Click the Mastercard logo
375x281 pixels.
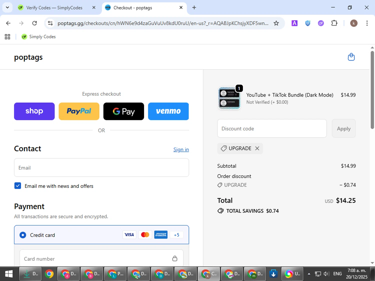(x=145, y=235)
